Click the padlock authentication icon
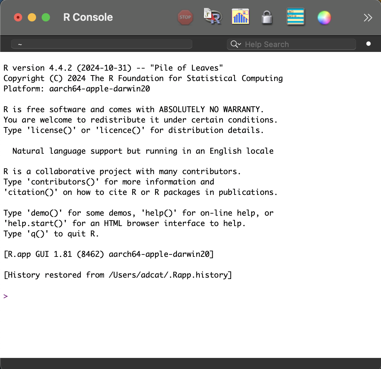The width and height of the screenshot is (381, 369). tap(266, 17)
